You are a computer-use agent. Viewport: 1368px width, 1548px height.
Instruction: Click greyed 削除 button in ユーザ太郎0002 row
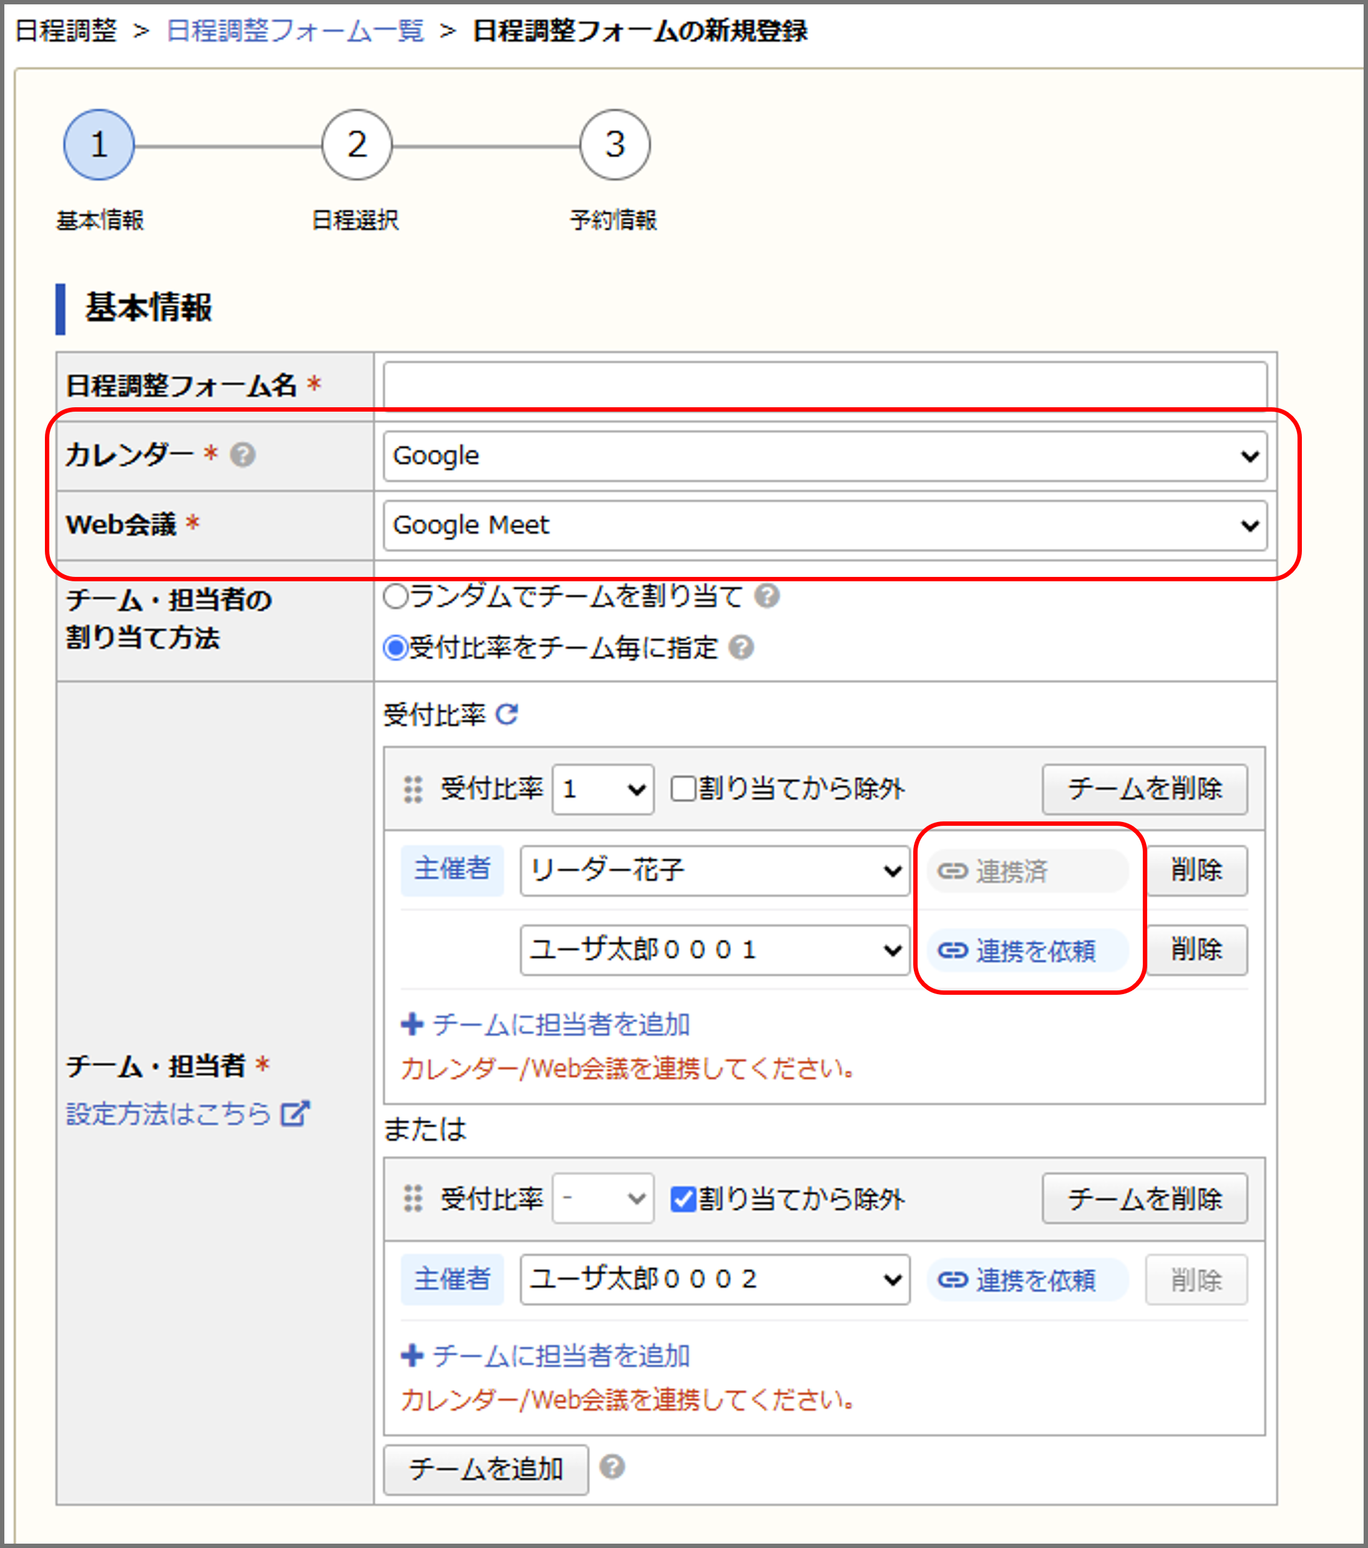(x=1197, y=1280)
